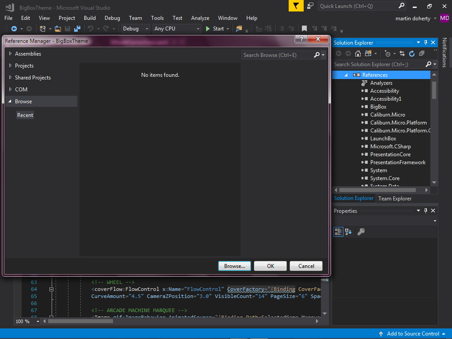Click the Quick Launch magnifier icon
The height and width of the screenshot is (339, 452).
(x=401, y=6)
